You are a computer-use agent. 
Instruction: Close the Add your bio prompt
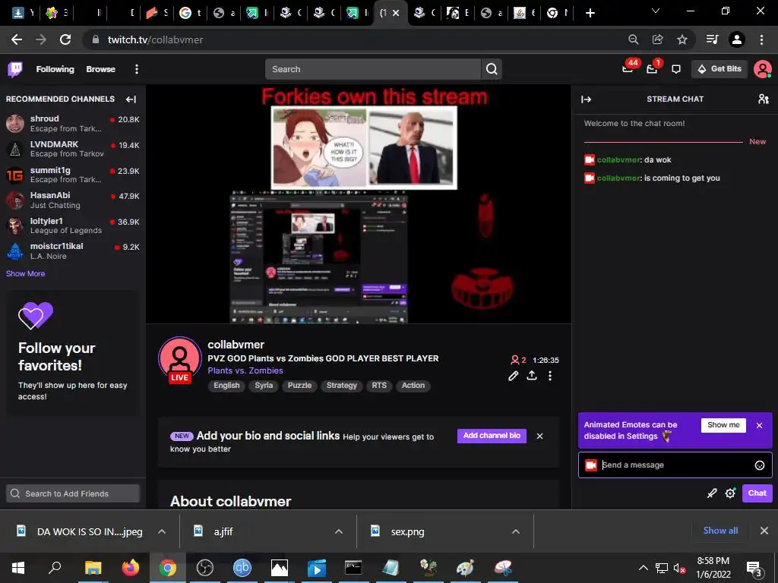(540, 436)
